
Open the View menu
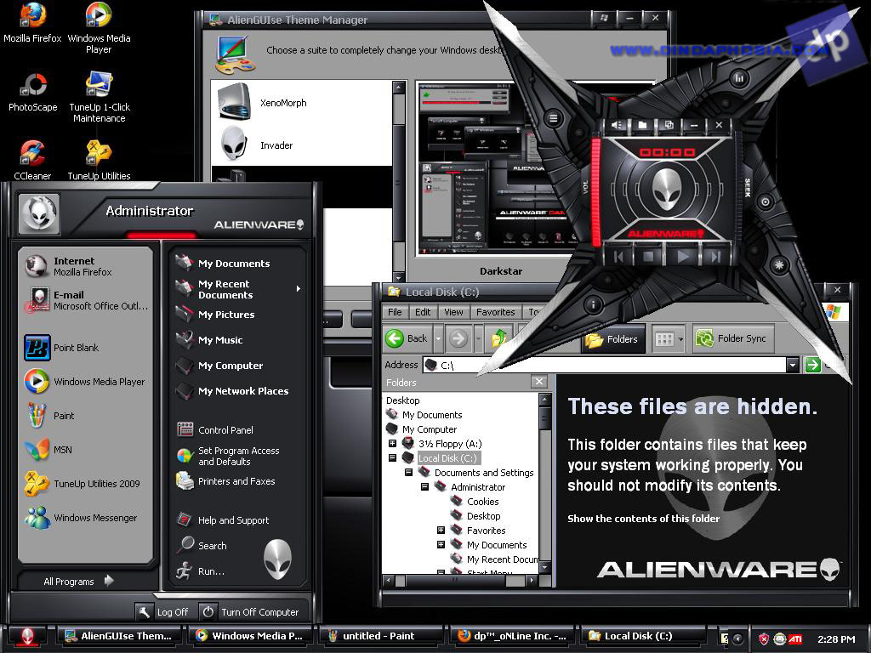[x=453, y=312]
